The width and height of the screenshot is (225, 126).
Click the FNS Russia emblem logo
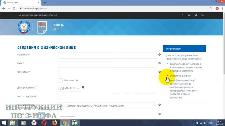24,27
